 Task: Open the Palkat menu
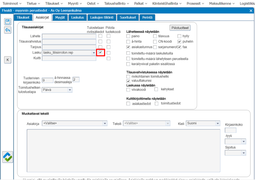[141, 3]
